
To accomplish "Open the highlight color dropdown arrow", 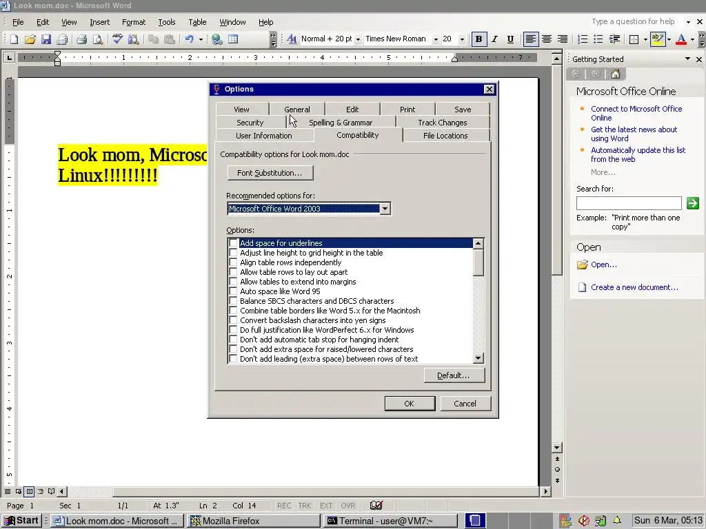I will [669, 39].
